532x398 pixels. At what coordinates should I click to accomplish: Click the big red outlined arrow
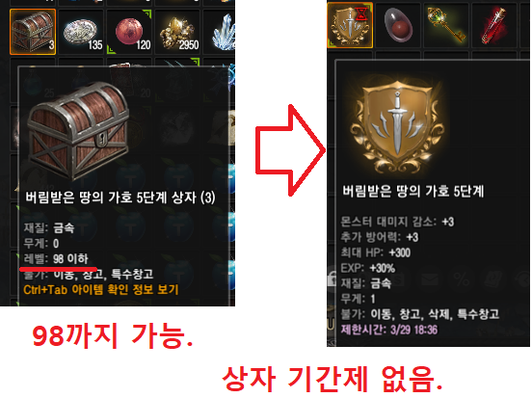[290, 150]
